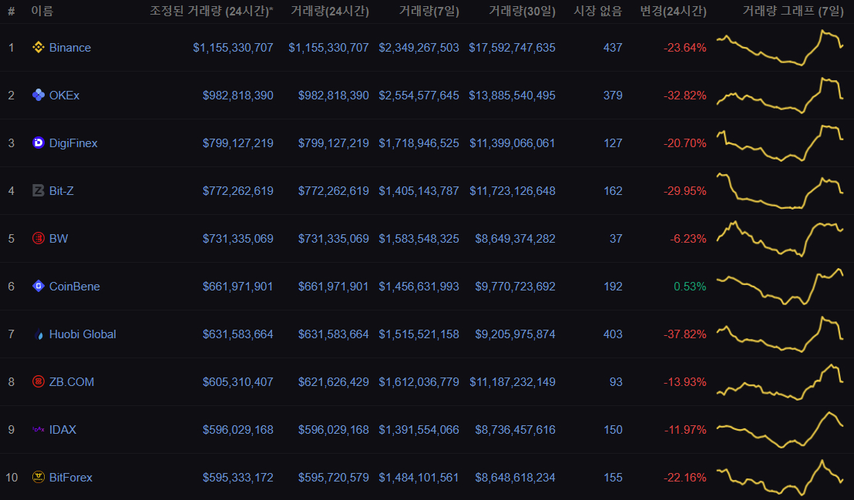Sort by 시장 없음 column header
The width and height of the screenshot is (854, 500).
(x=597, y=11)
